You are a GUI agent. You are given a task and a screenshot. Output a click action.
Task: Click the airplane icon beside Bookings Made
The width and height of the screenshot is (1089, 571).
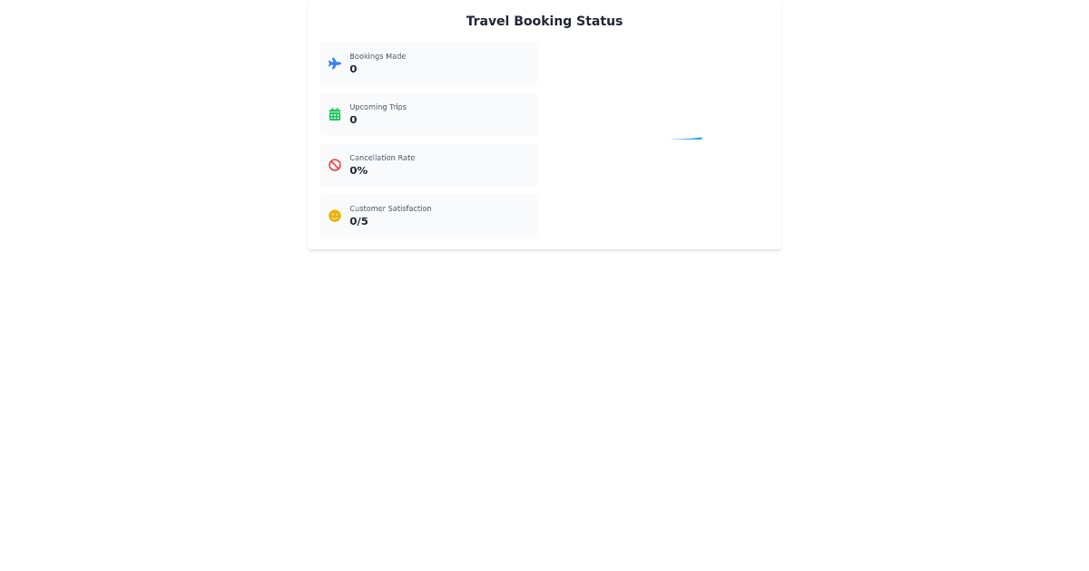[335, 63]
